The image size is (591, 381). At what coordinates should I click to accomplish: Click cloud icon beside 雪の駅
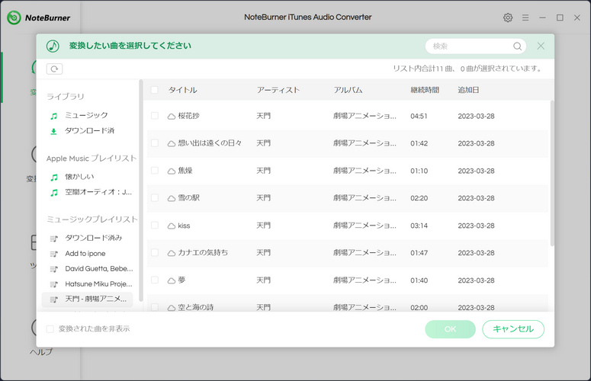coord(171,198)
